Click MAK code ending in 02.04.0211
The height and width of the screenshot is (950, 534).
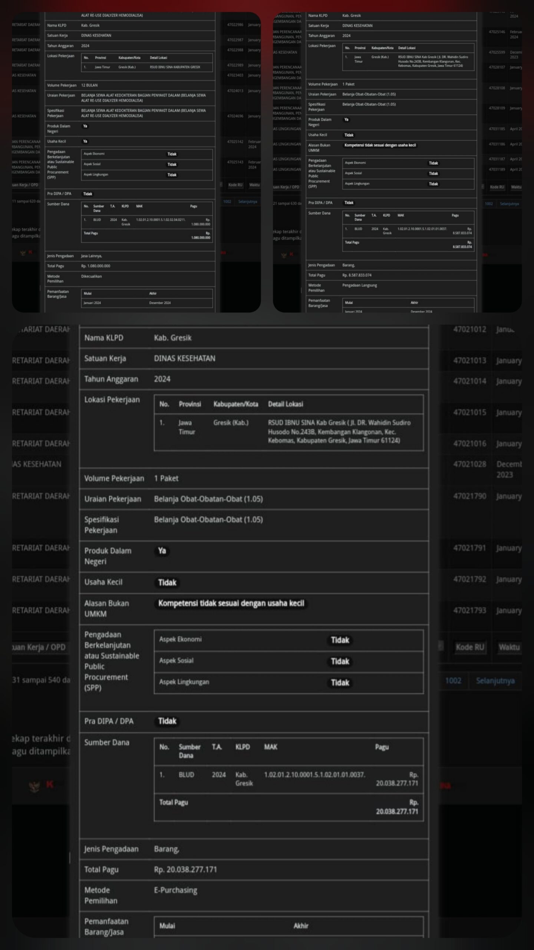pyautogui.click(x=160, y=220)
